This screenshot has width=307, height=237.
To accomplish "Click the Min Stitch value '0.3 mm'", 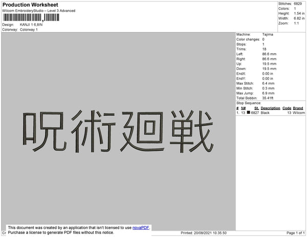I will click(268, 88).
